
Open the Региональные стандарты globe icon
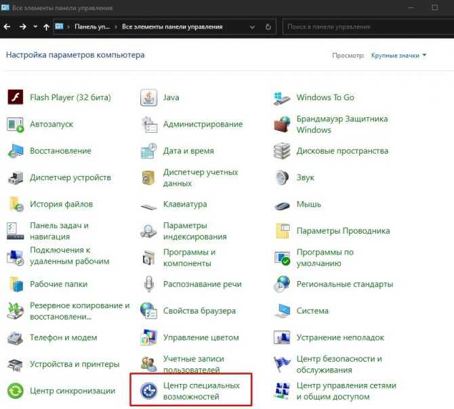(x=282, y=284)
